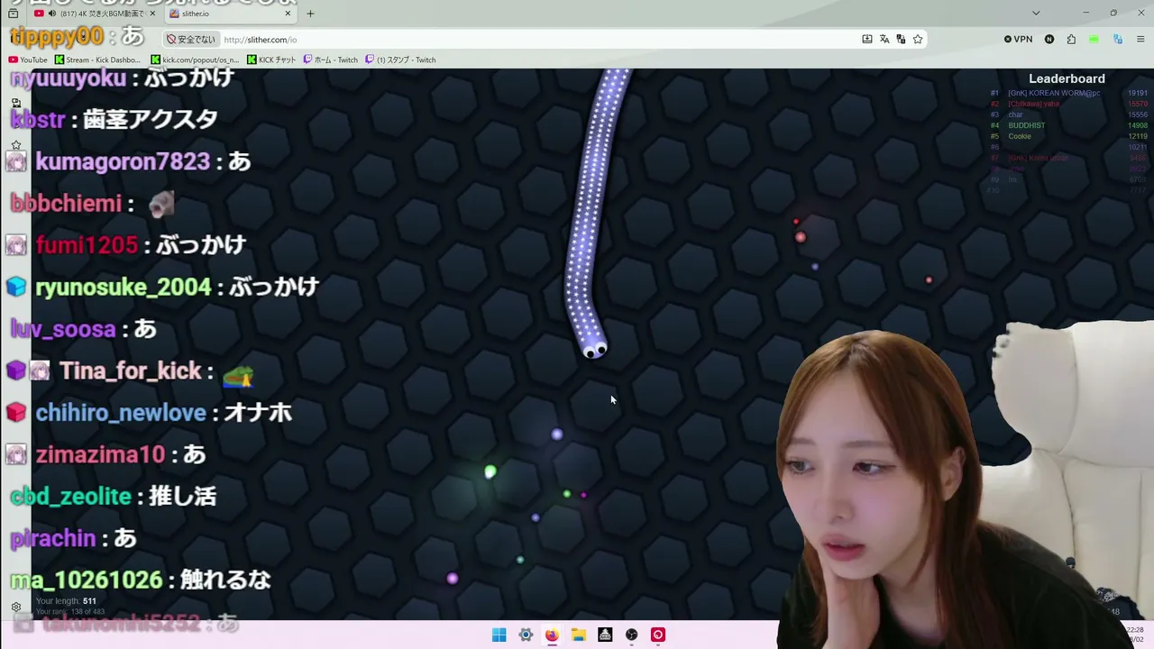Click the Leaderboard heading
The width and height of the screenshot is (1154, 649).
(1067, 79)
